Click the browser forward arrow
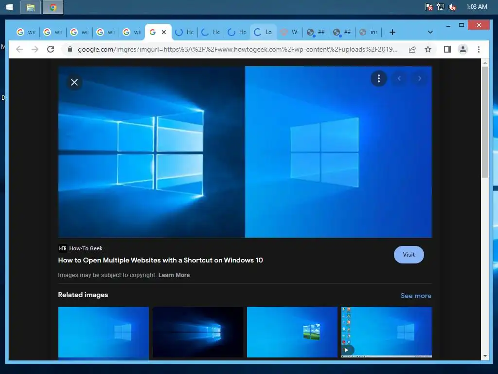The width and height of the screenshot is (498, 374). (35, 49)
